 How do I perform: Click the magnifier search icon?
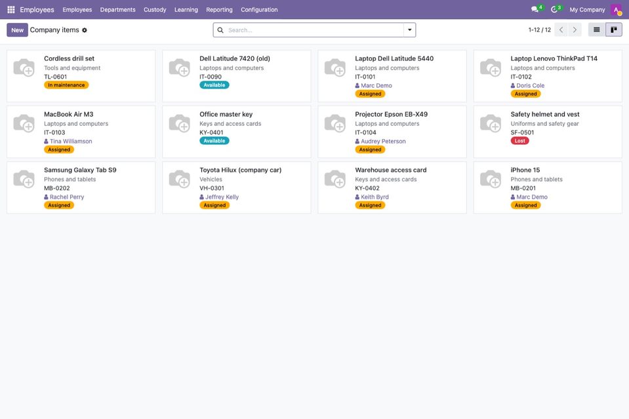pos(220,30)
